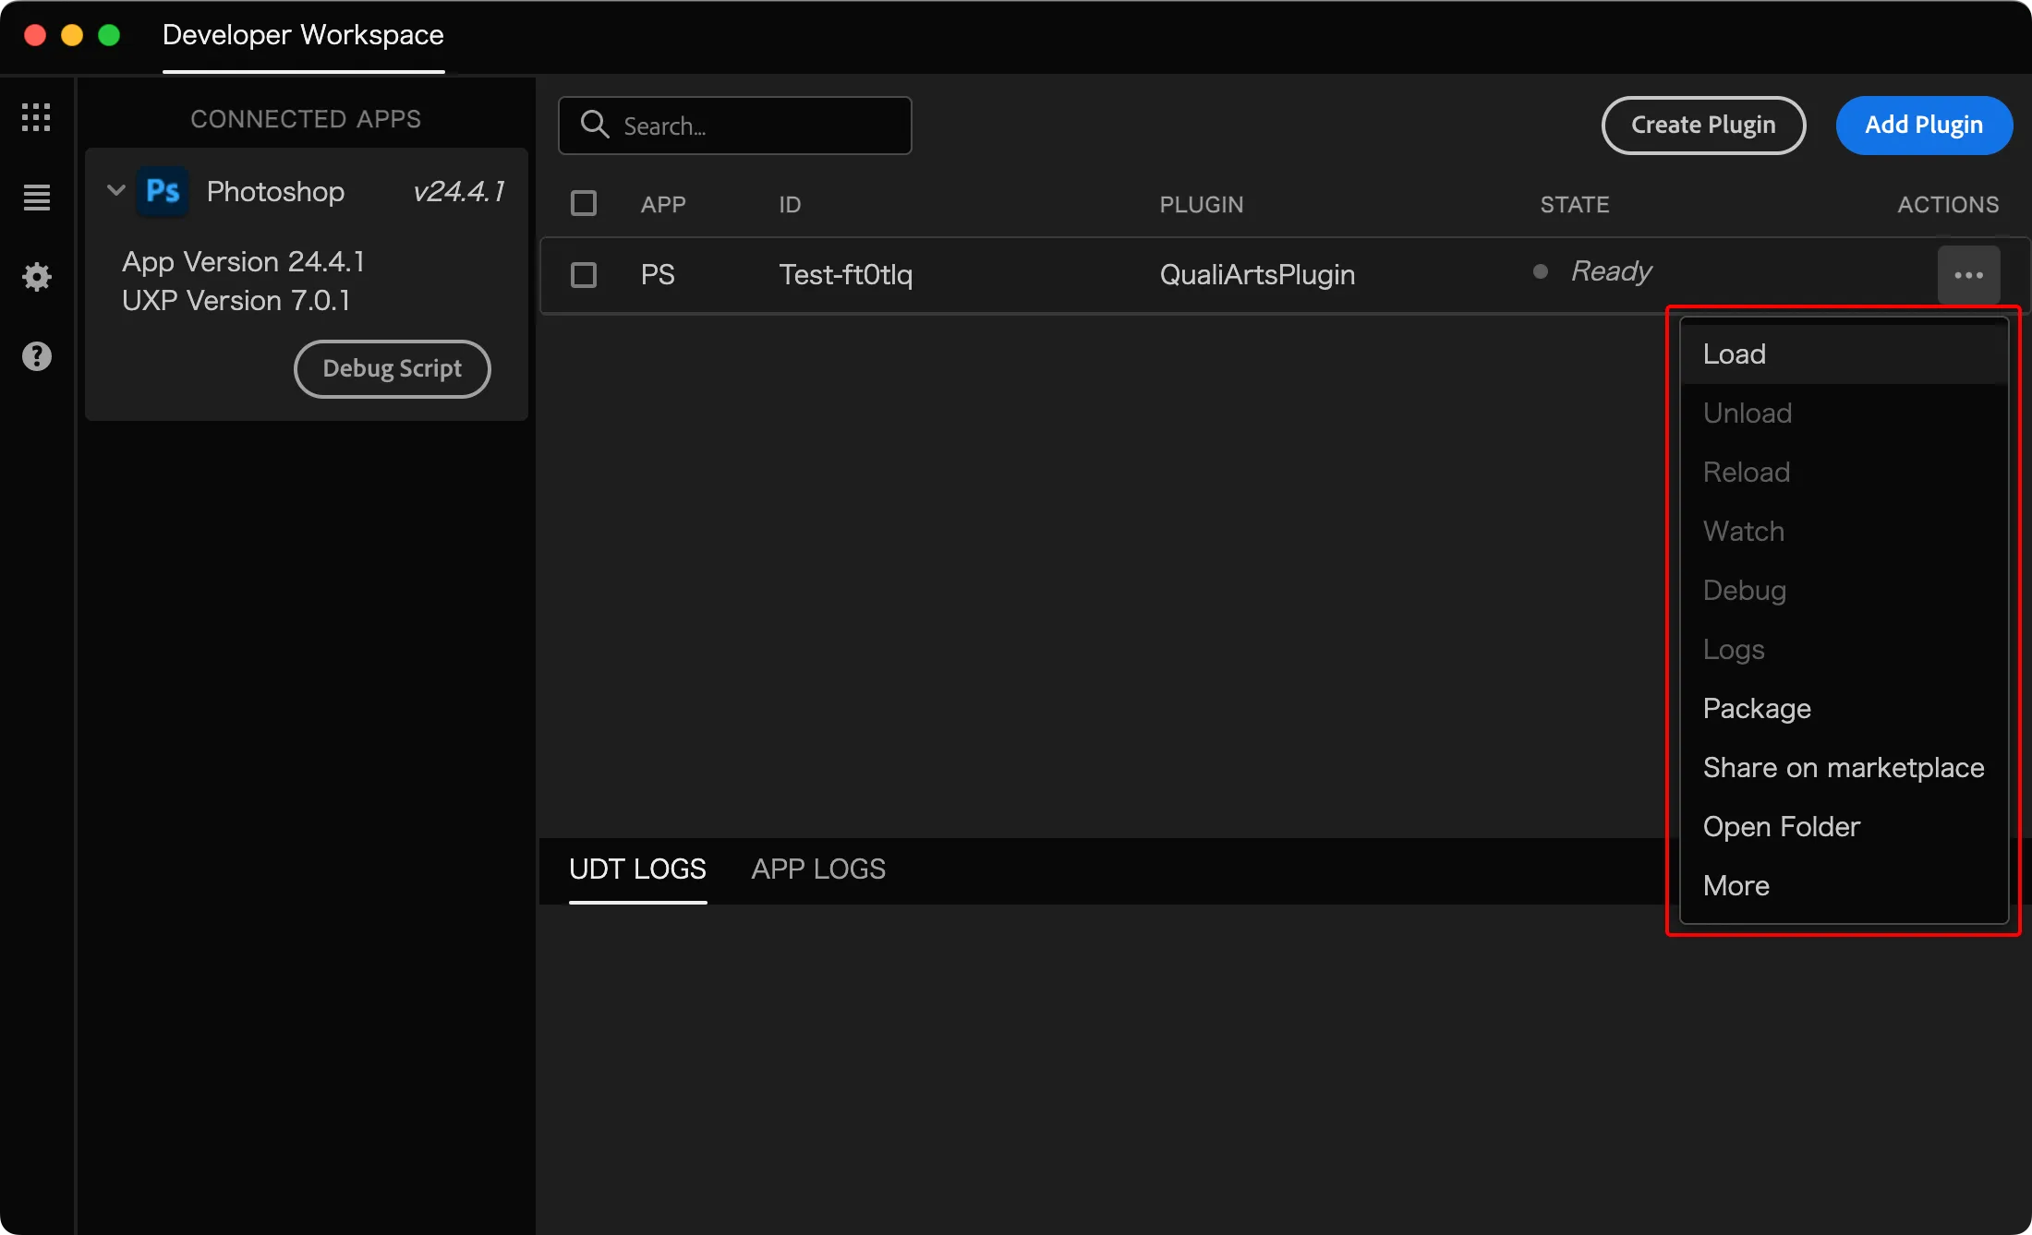Select Share on marketplace option
Screen dimensions: 2032x1235
[x=1843, y=768]
